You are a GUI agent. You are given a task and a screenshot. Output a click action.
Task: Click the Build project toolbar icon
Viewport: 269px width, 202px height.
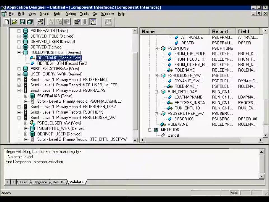point(85,22)
